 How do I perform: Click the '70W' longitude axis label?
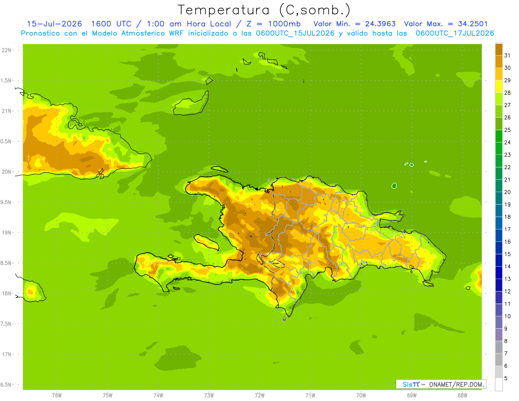pyautogui.click(x=361, y=395)
